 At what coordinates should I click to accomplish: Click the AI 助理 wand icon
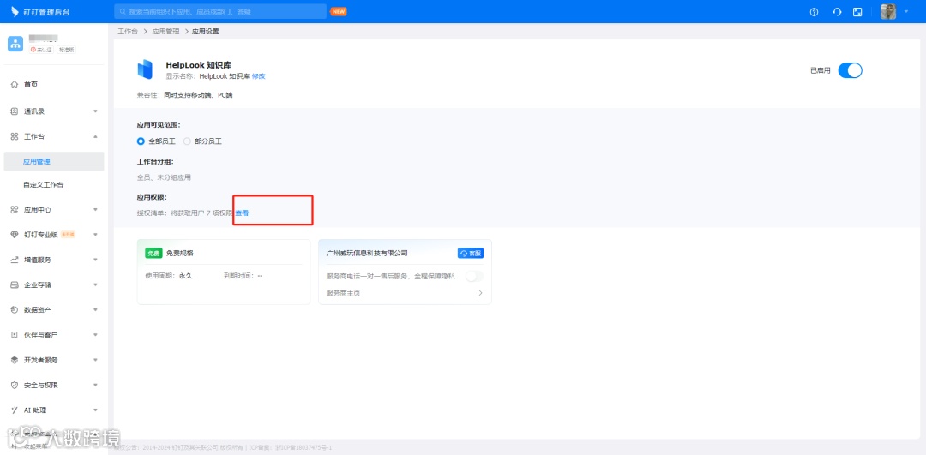pyautogui.click(x=15, y=410)
